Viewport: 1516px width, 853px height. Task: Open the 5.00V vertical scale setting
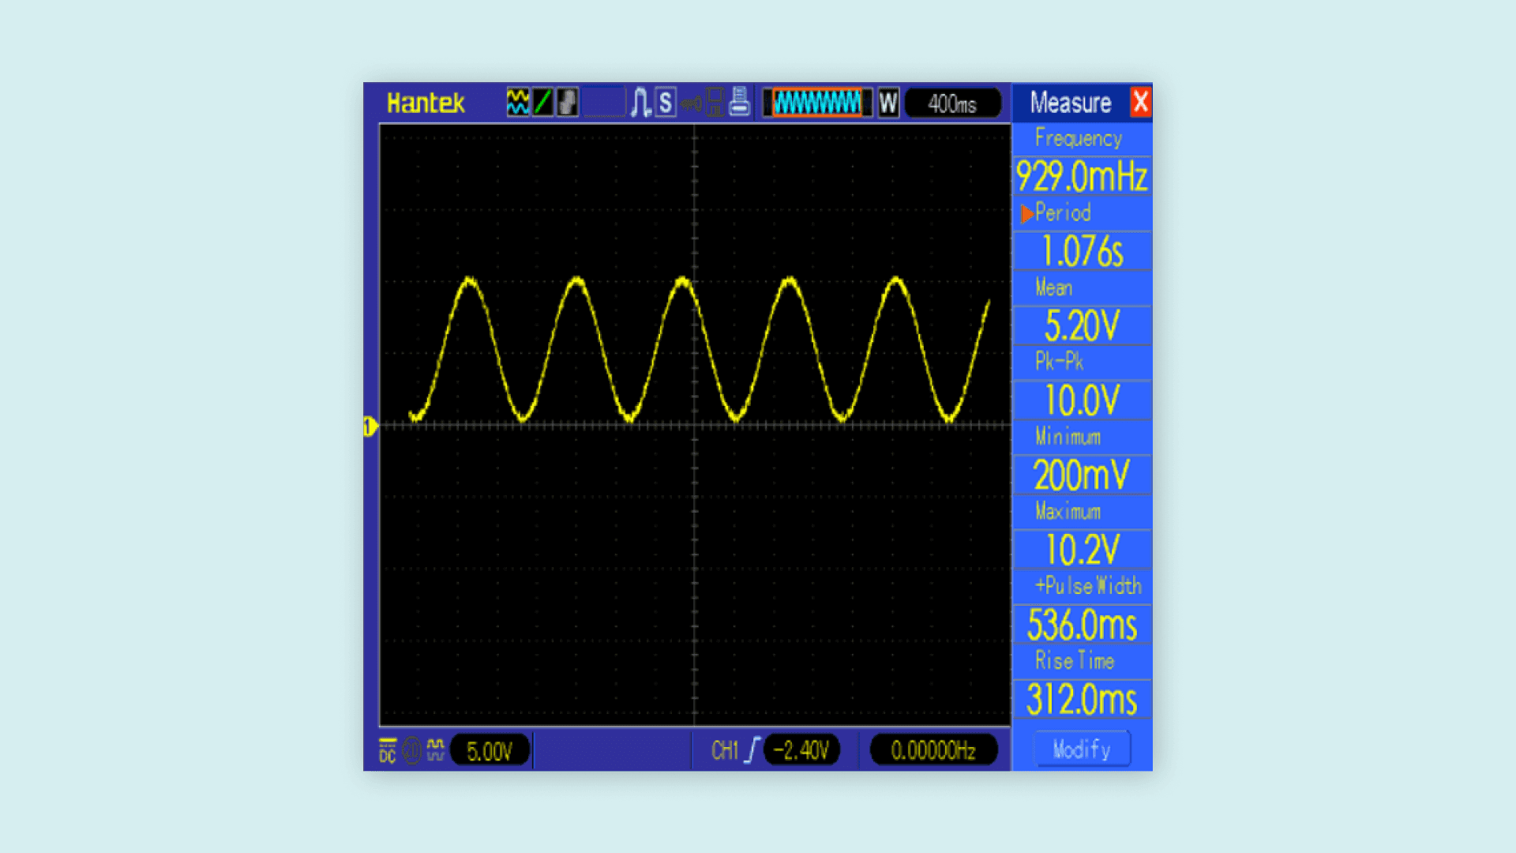pos(490,751)
